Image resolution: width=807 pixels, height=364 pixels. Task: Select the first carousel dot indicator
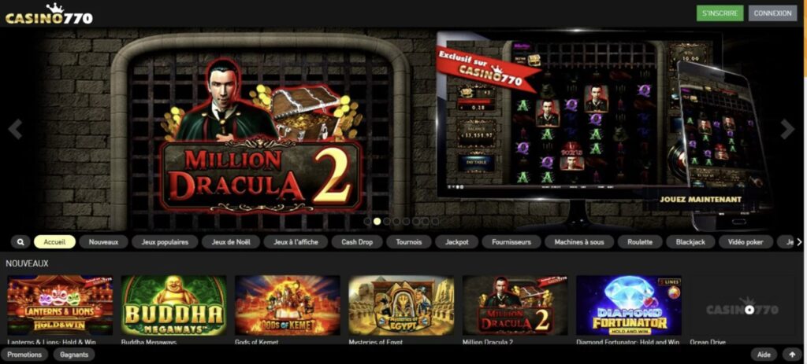pos(367,221)
